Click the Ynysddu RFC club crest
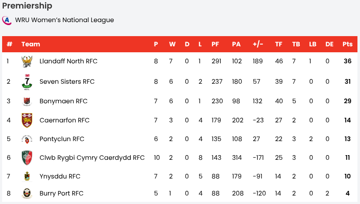 tap(27, 176)
